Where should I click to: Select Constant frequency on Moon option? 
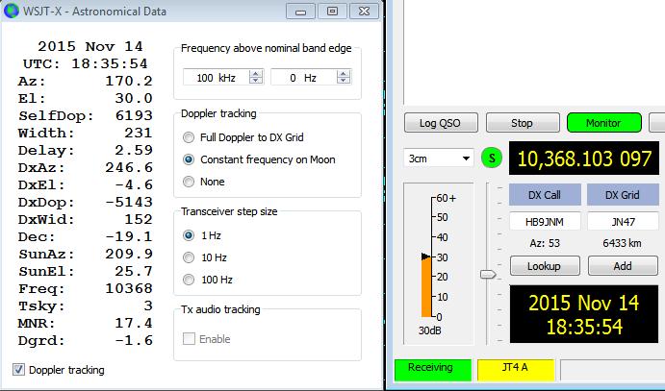point(189,159)
